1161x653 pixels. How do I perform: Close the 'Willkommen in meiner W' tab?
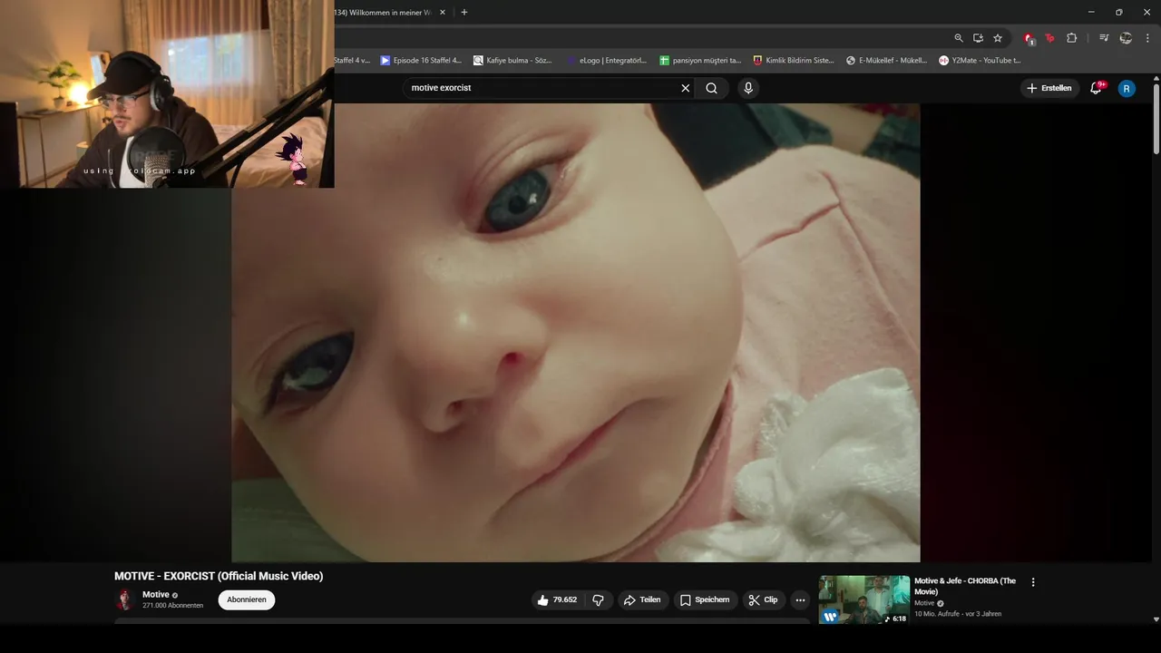coord(442,13)
